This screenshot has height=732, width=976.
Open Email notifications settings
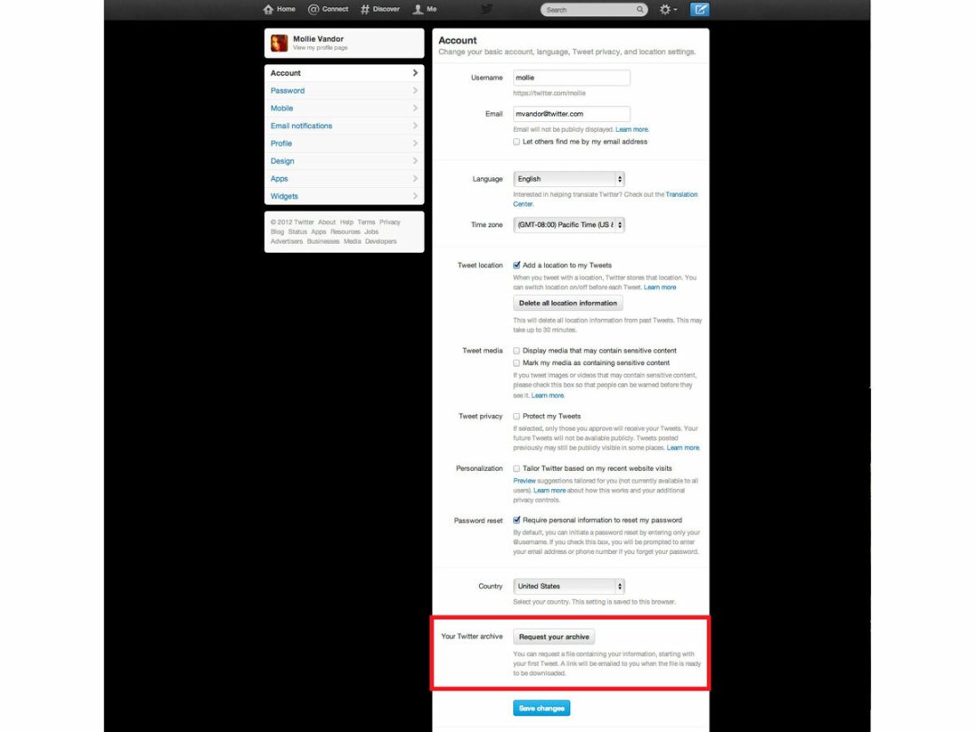coord(344,126)
